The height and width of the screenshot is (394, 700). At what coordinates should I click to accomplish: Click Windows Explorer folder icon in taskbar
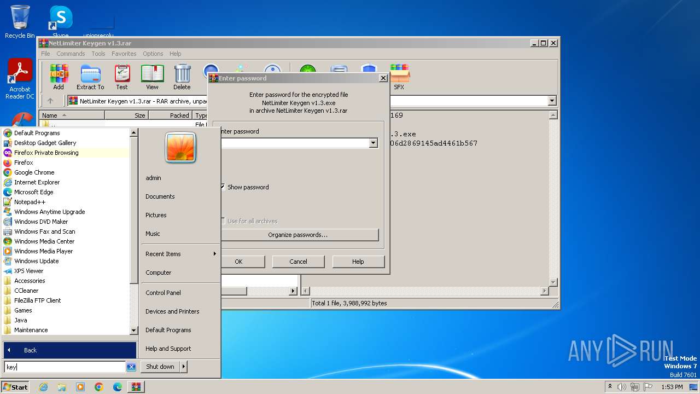(62, 387)
